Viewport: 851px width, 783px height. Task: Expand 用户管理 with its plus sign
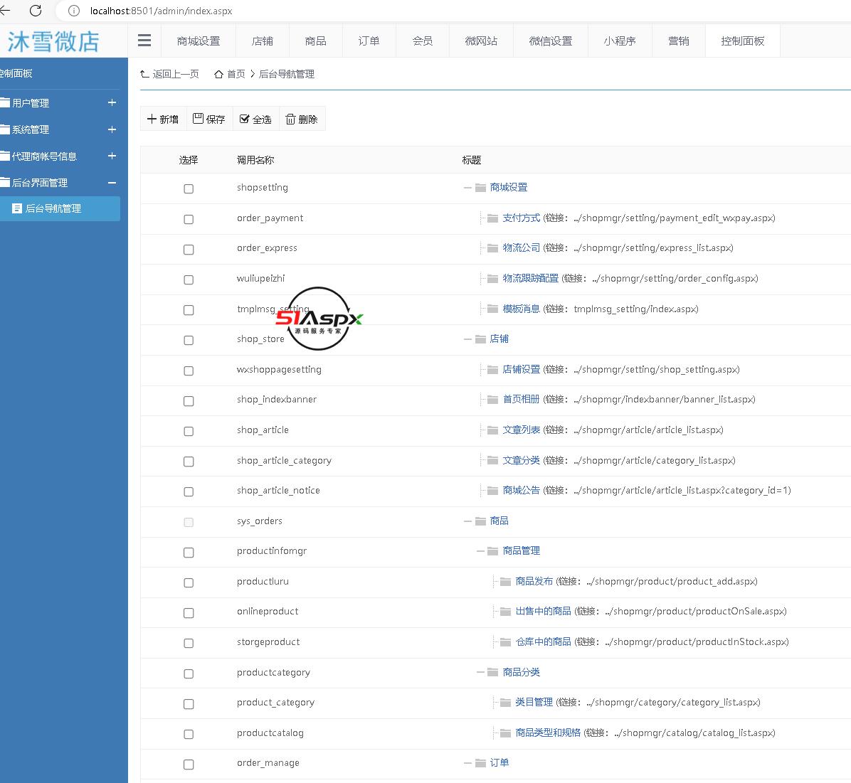click(112, 102)
